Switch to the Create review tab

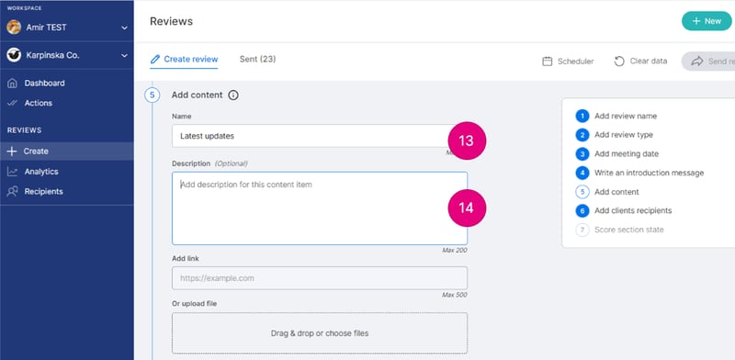(x=184, y=60)
